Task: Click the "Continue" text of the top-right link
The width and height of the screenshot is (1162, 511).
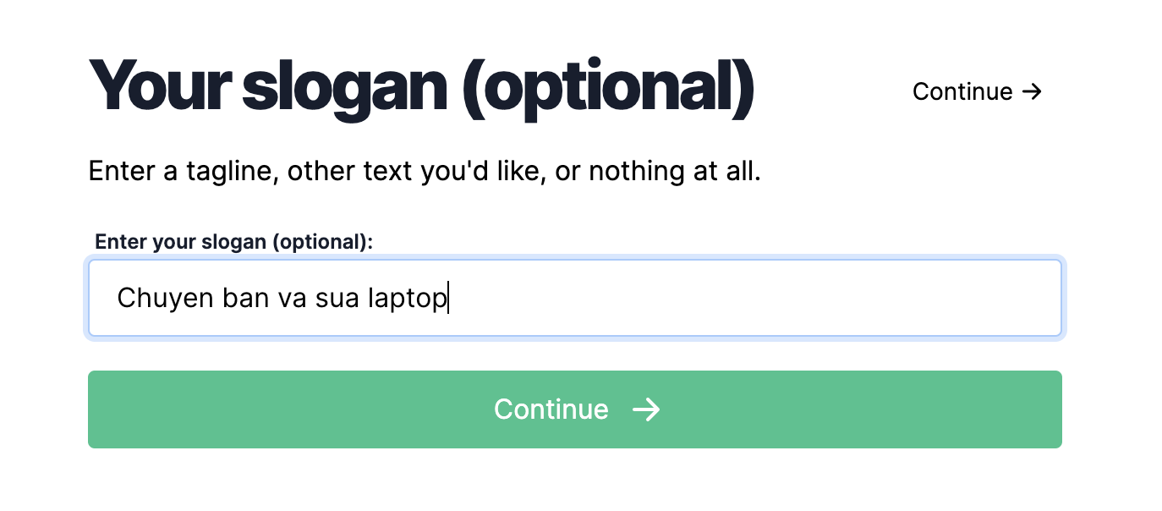Action: tap(962, 91)
